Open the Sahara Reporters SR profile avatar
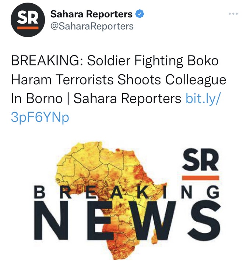Image resolution: width=250 pixels, height=266 pixels. point(28,20)
